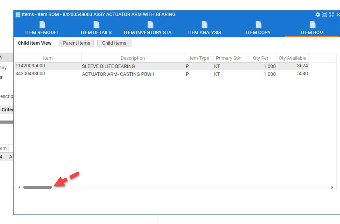Click the shrink window icon beside the gear
This screenshot has height=224, width=340.
point(324,15)
